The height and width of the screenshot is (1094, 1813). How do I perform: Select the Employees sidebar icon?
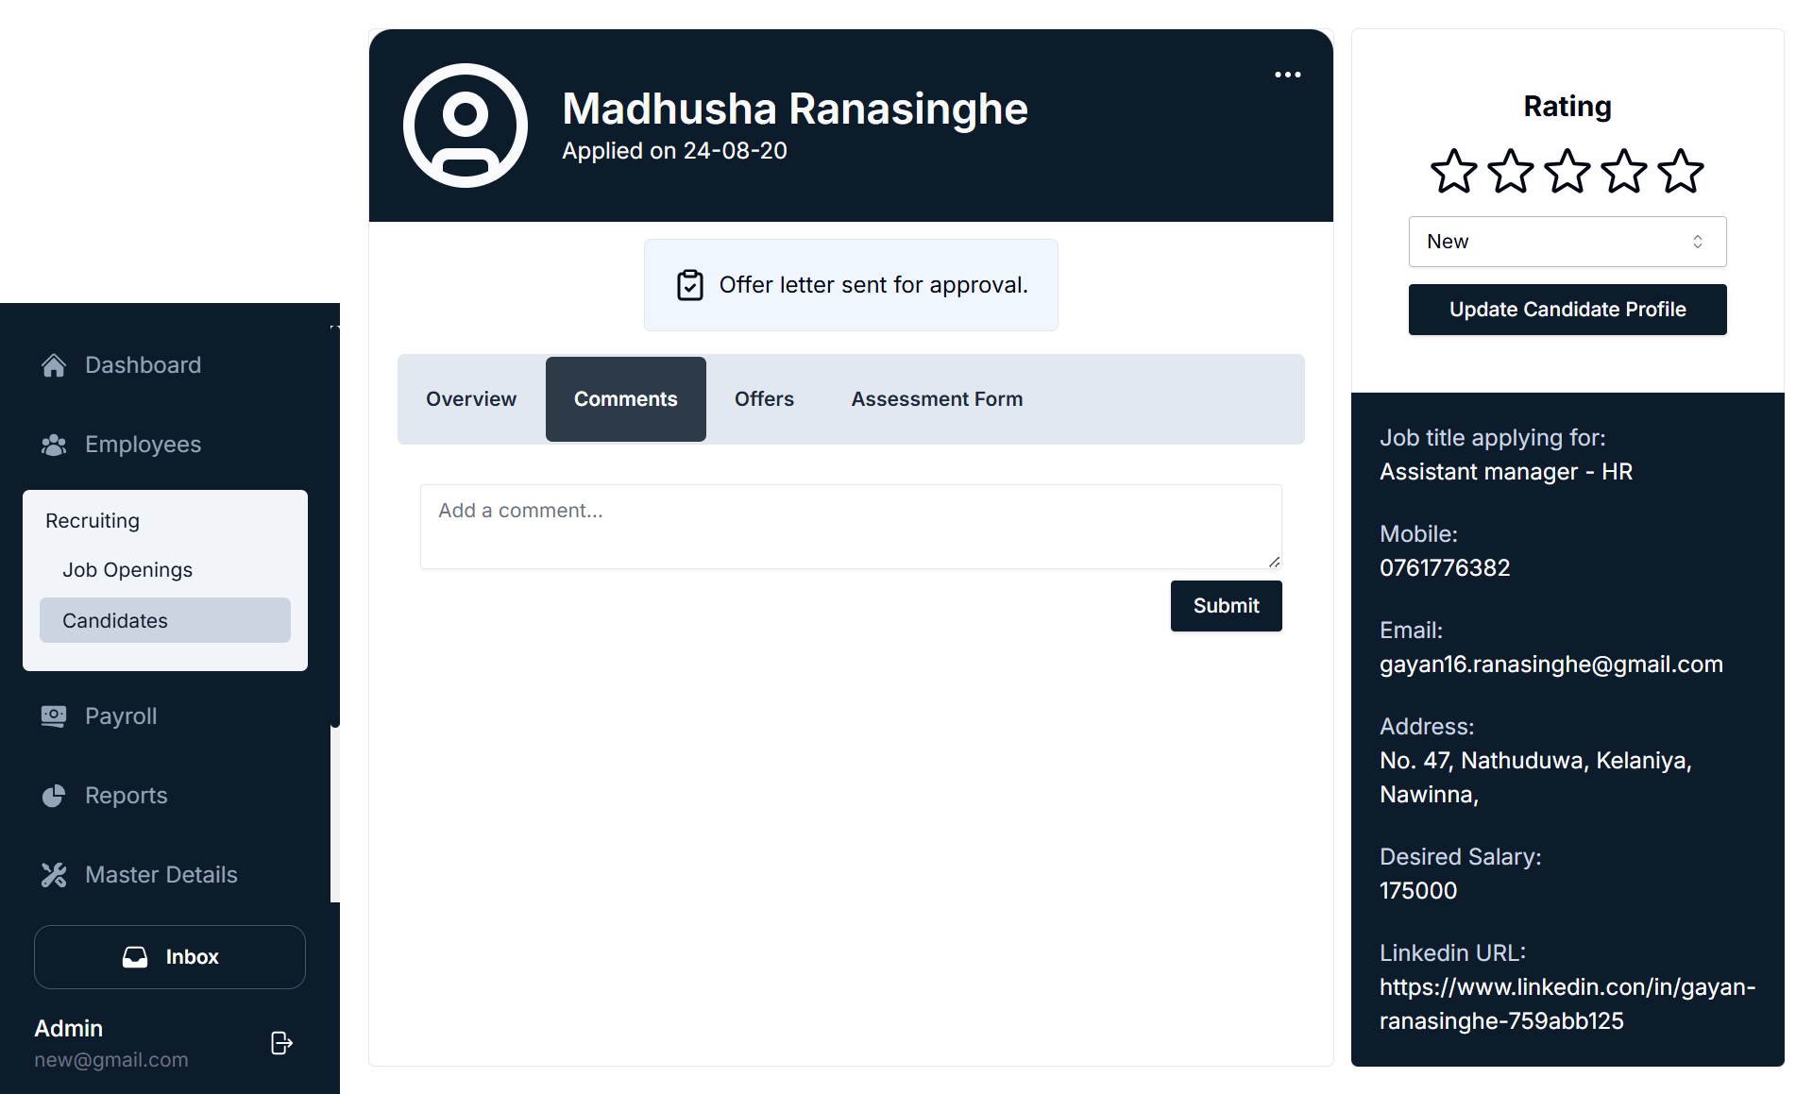[x=54, y=445]
